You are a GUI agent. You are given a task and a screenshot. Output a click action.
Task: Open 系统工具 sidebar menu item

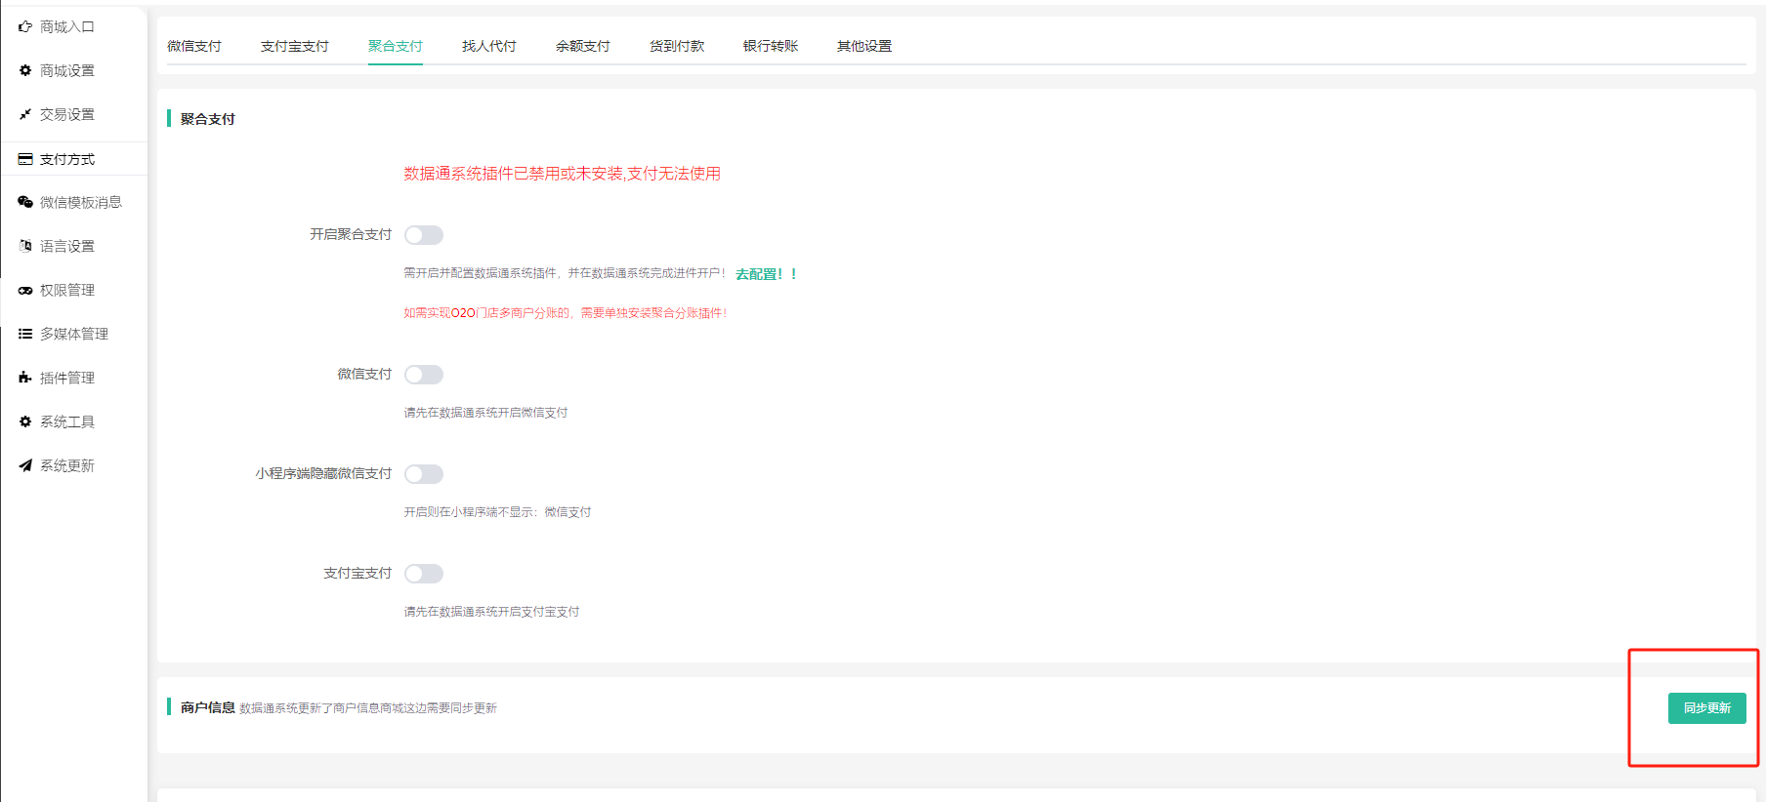point(66,421)
